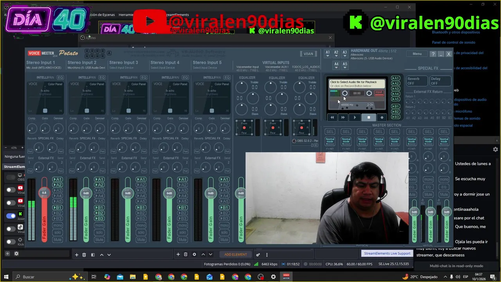Image resolution: width=501 pixels, height=282 pixels.
Task: Click plus icon under StreamElements channel list
Action: [7, 253]
